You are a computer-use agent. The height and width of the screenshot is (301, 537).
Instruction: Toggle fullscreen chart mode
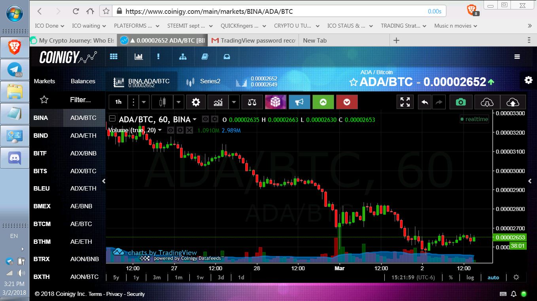(x=405, y=102)
